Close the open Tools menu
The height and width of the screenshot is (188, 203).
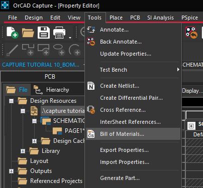click(94, 18)
